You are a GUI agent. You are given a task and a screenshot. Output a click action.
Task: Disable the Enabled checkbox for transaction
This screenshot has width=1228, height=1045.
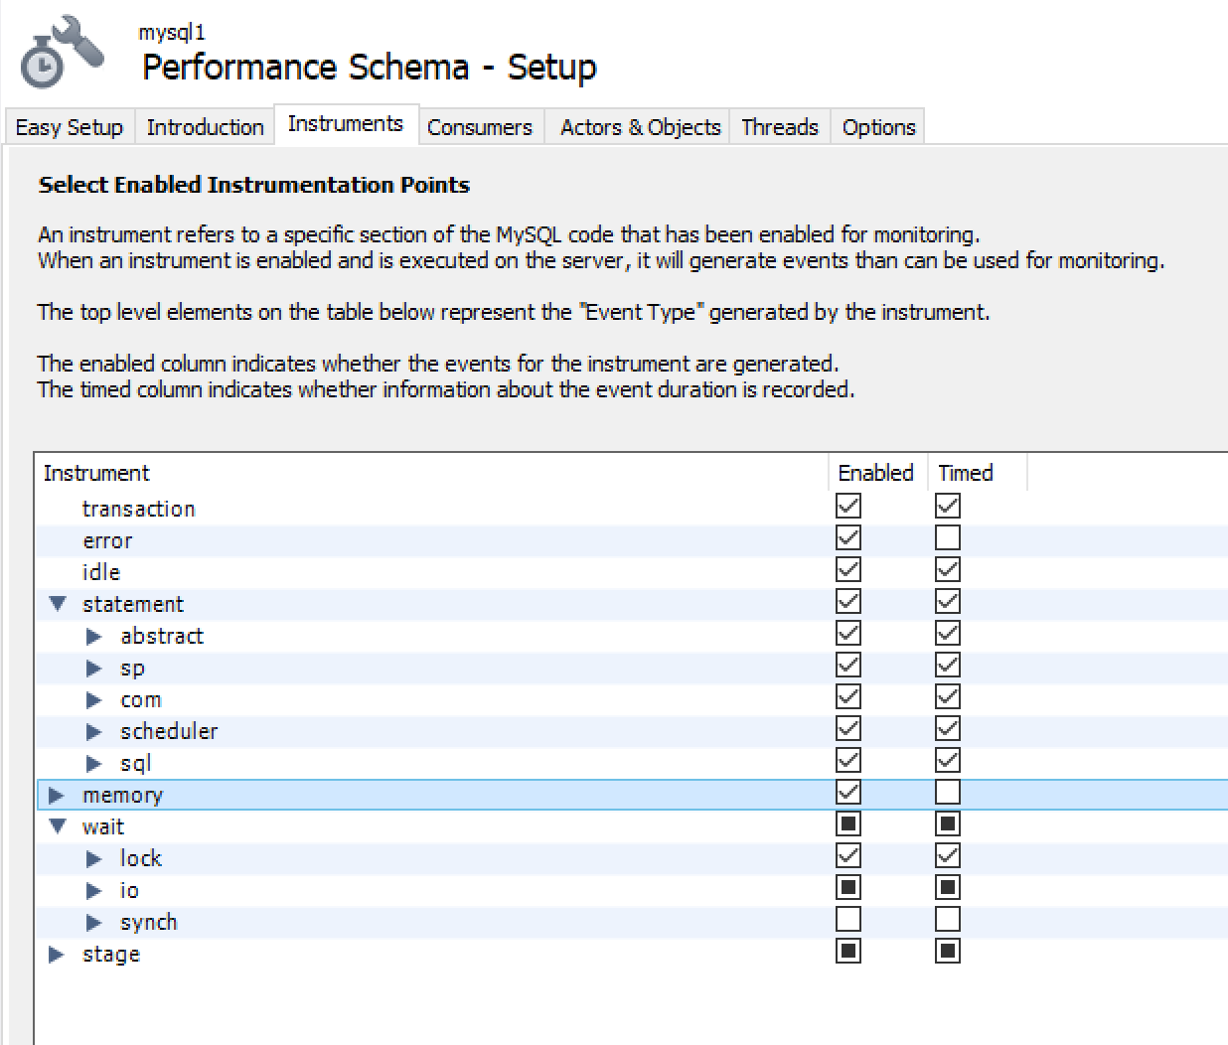pyautogui.click(x=847, y=506)
